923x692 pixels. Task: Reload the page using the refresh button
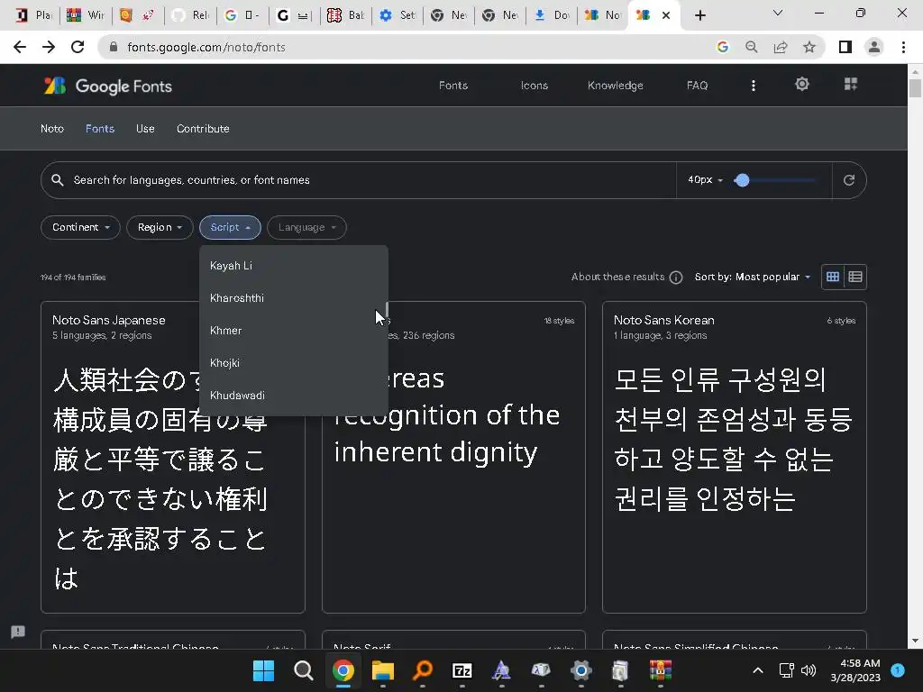pos(78,47)
